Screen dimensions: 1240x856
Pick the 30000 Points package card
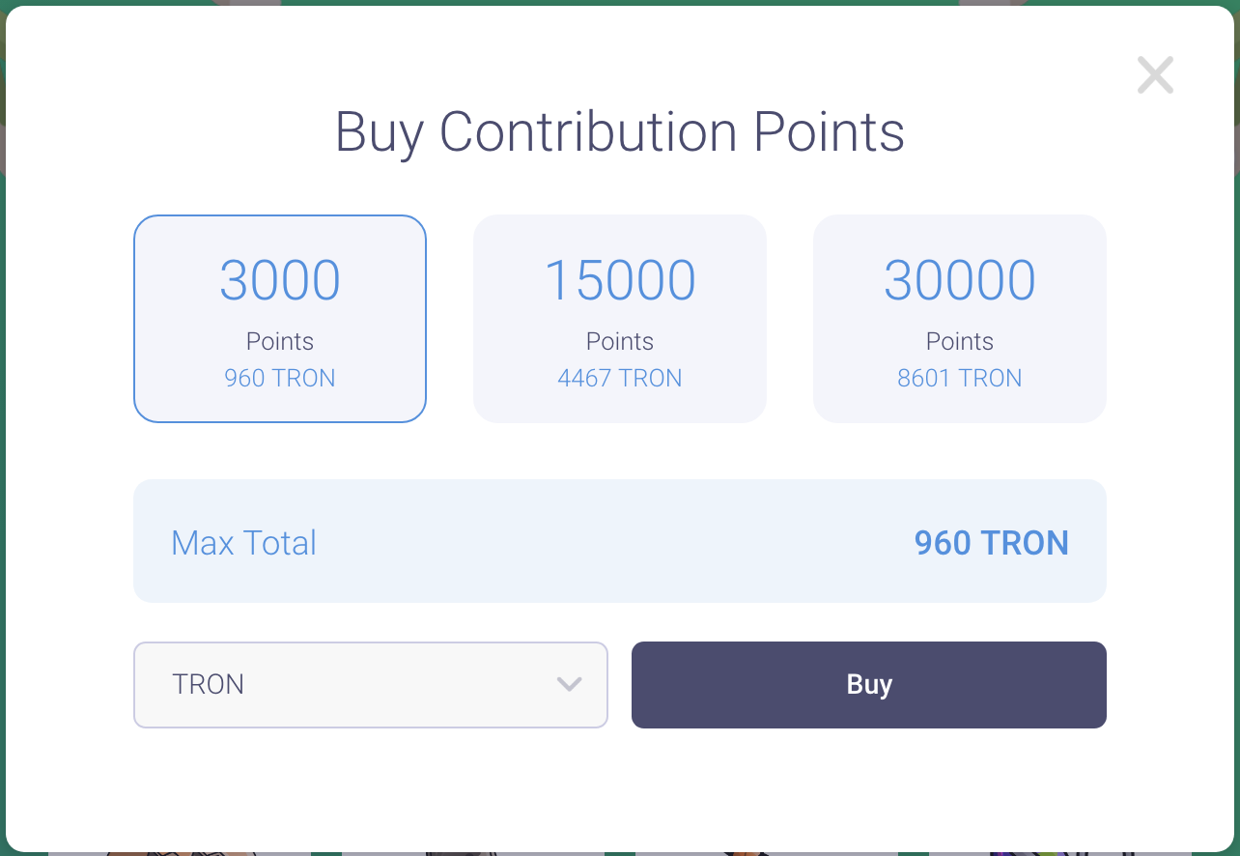coord(960,319)
